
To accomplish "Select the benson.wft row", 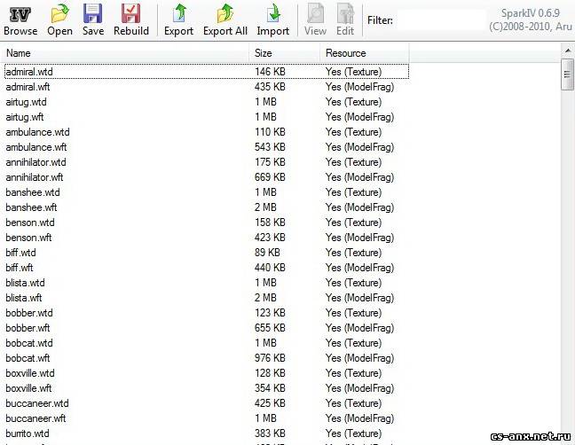I will 207,238.
